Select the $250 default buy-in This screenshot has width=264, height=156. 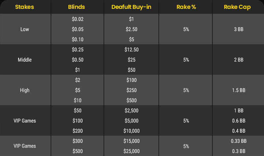pyautogui.click(x=132, y=90)
